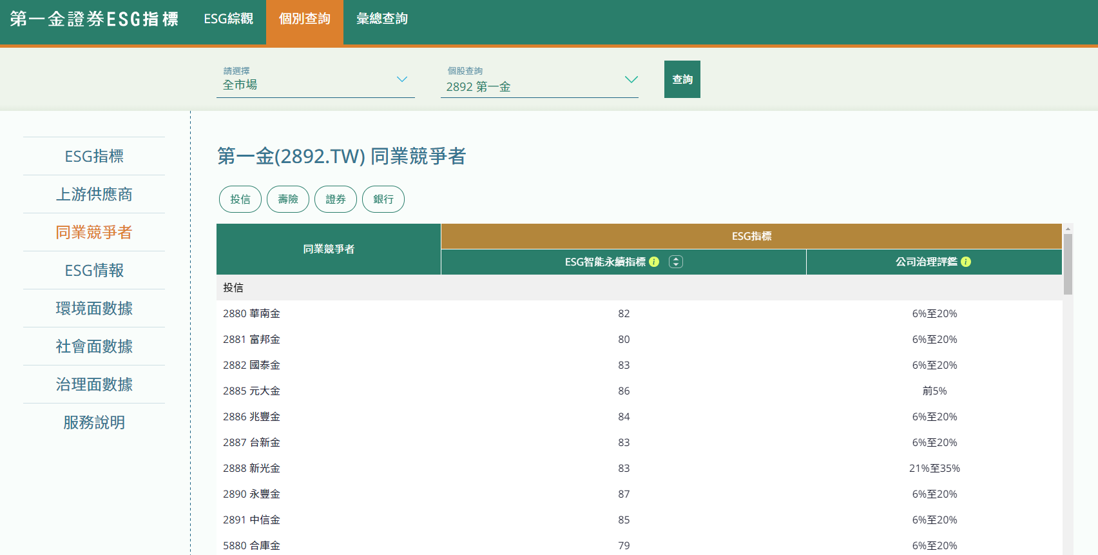Image resolution: width=1098 pixels, height=555 pixels.
Task: Open the 彙總查詢 tab
Action: pos(381,19)
